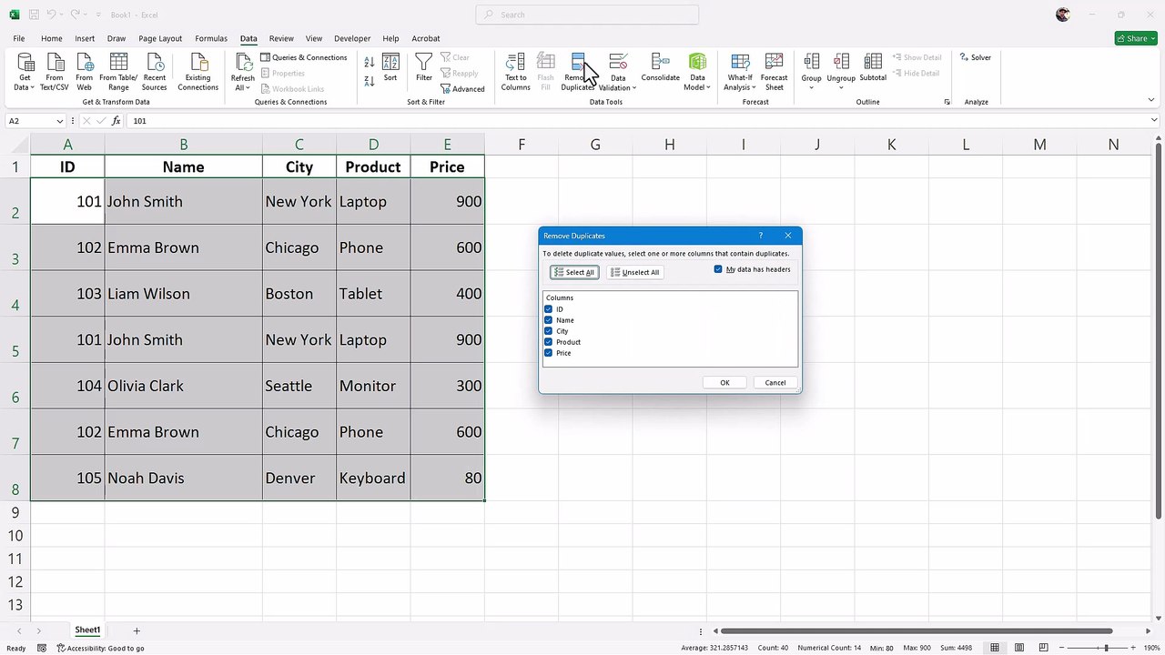The image size is (1165, 655).
Task: Sort A to Z ascending
Action: [x=370, y=63]
